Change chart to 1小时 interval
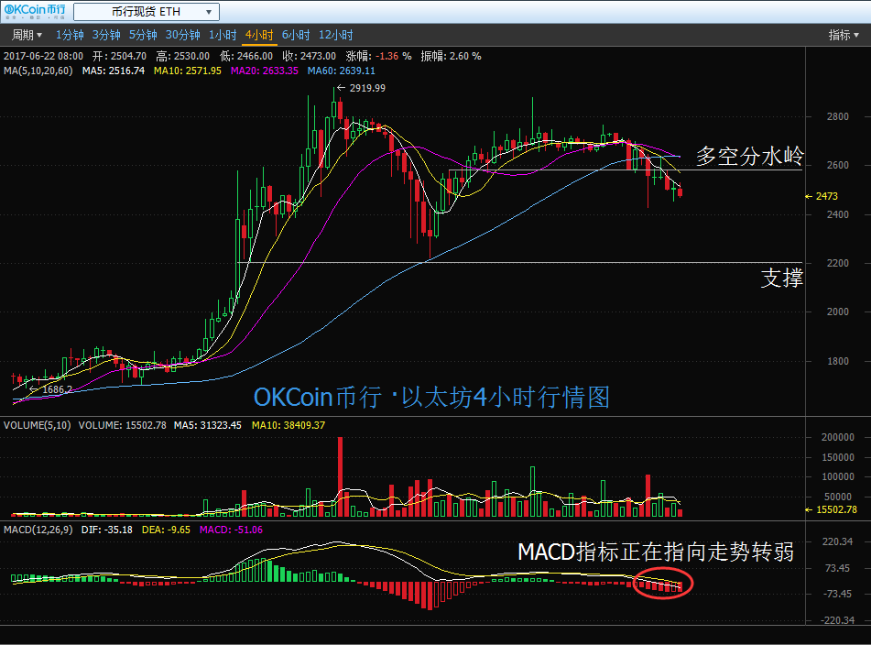Viewport: 871px width, 645px height. pyautogui.click(x=223, y=35)
